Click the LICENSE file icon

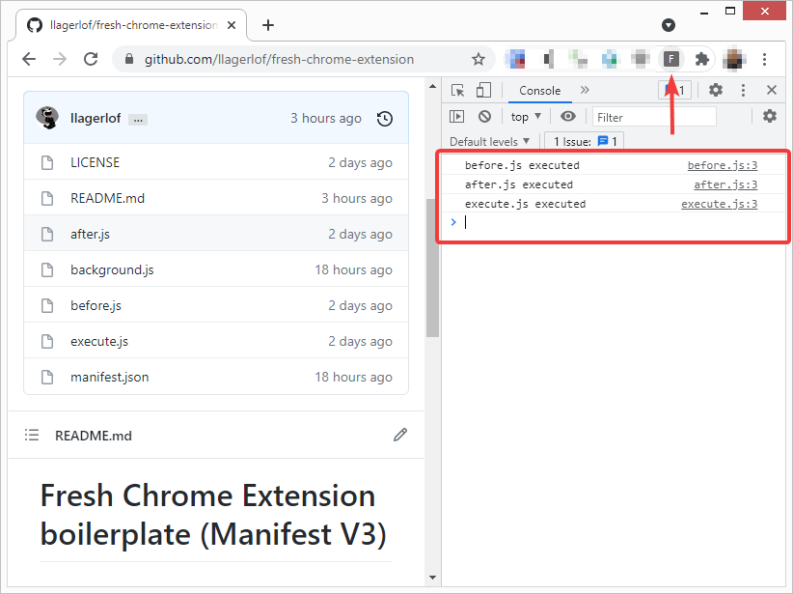pyautogui.click(x=47, y=162)
